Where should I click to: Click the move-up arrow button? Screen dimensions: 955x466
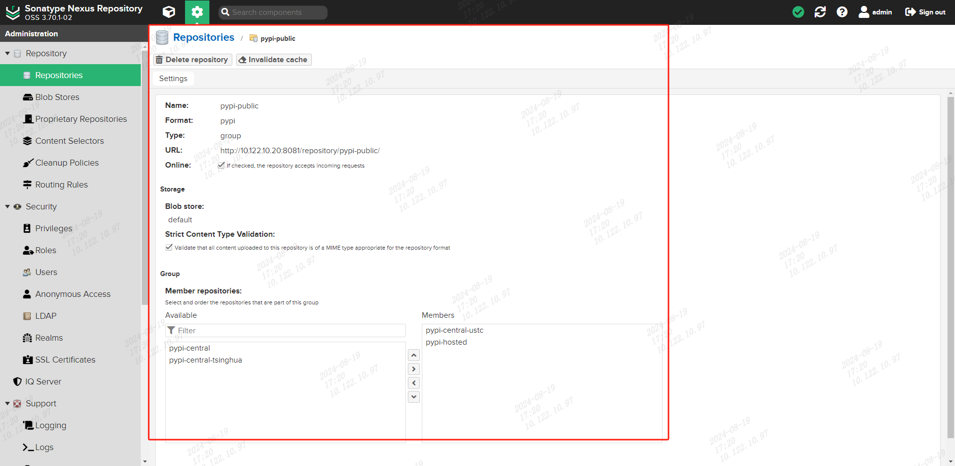[414, 355]
